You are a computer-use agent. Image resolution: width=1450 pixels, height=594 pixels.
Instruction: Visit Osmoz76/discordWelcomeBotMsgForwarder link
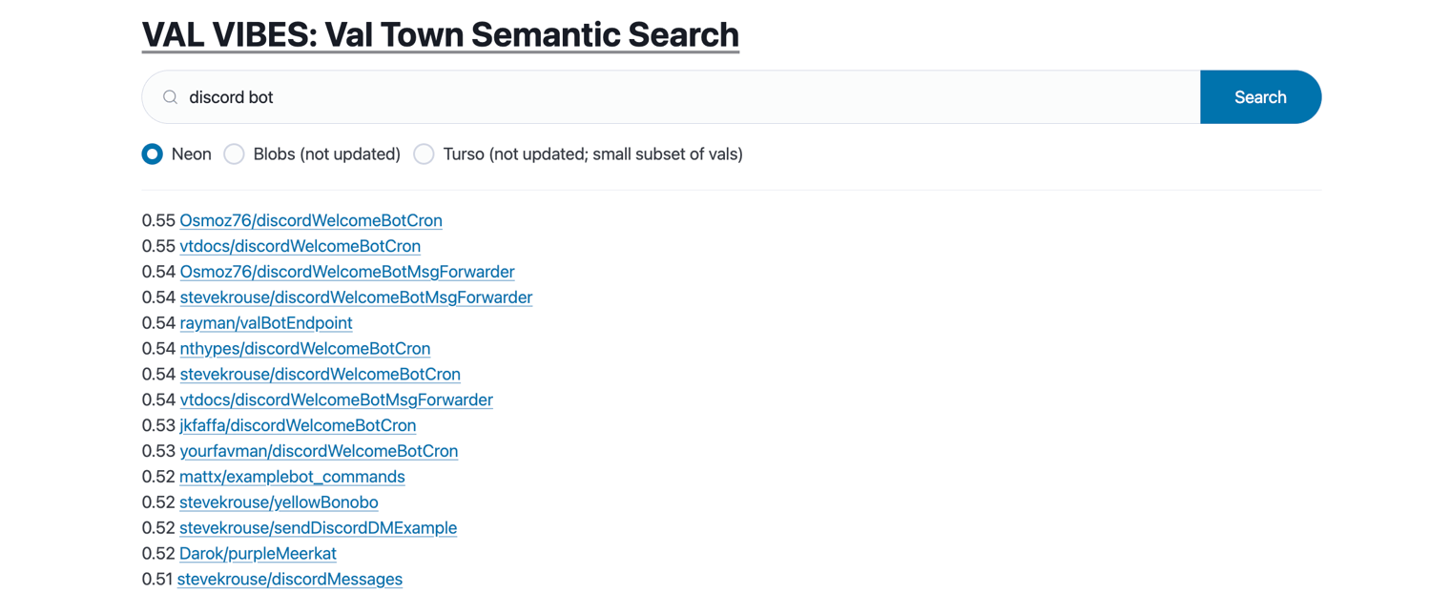347,272
